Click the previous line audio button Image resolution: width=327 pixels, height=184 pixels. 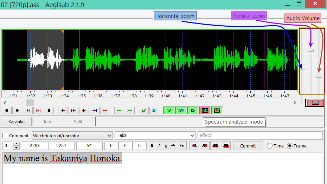6,111
